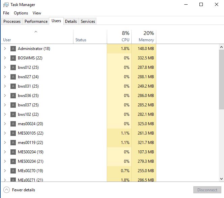
Task: Expand the MES00204 (21) user row
Action: pos(5,161)
